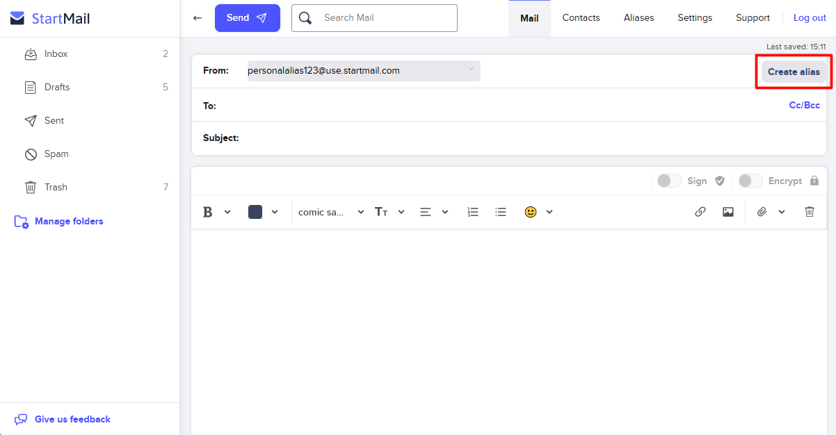Click the Sign shield badge icon
The image size is (836, 435).
[x=720, y=181]
